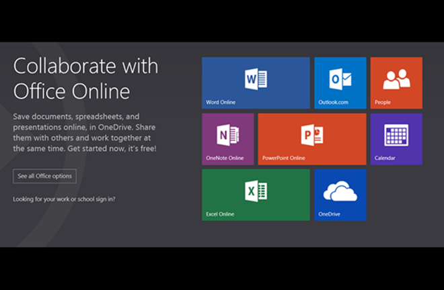This screenshot has height=290, width=444.
Task: Select the People contacts icon
Action: pos(396,80)
